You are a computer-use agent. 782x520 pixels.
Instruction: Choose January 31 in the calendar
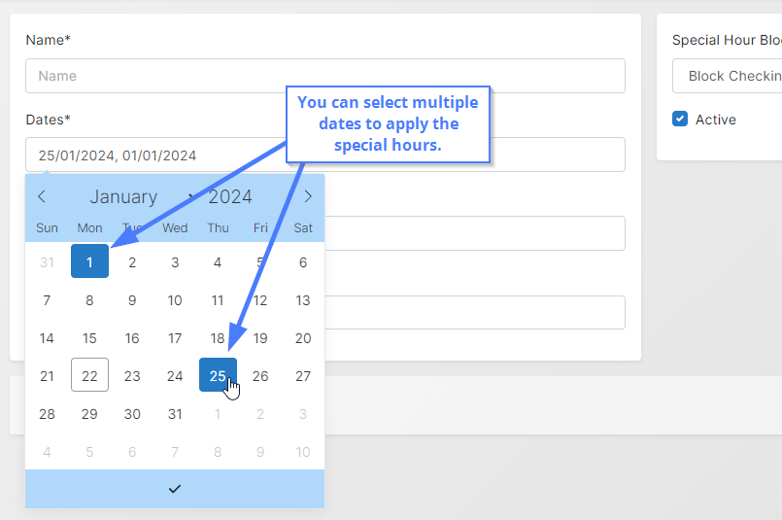[x=175, y=414]
